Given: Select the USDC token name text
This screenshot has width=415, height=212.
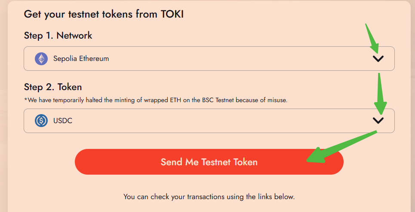Looking at the screenshot, I should 63,121.
